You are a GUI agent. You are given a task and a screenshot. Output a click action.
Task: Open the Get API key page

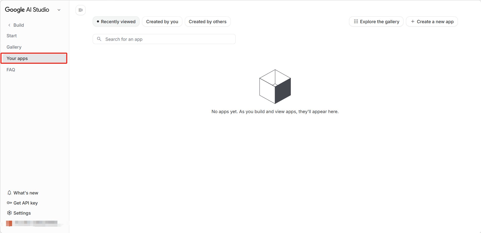pyautogui.click(x=22, y=203)
